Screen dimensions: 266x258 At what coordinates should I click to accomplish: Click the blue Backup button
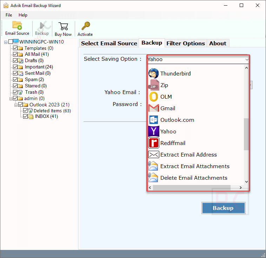[x=223, y=208]
